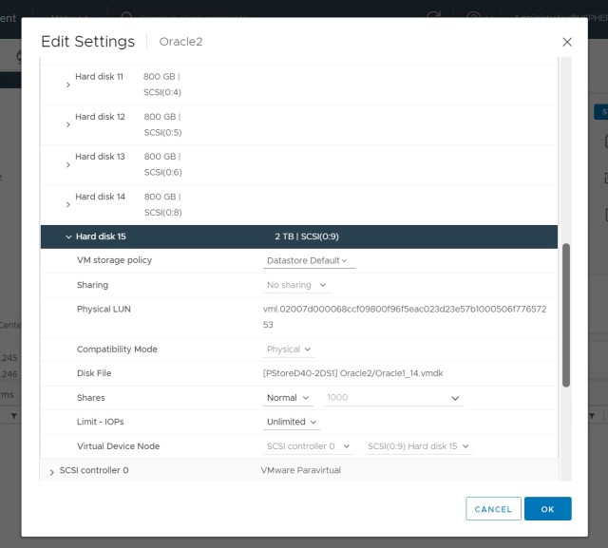Click OK to save settings

(547, 509)
